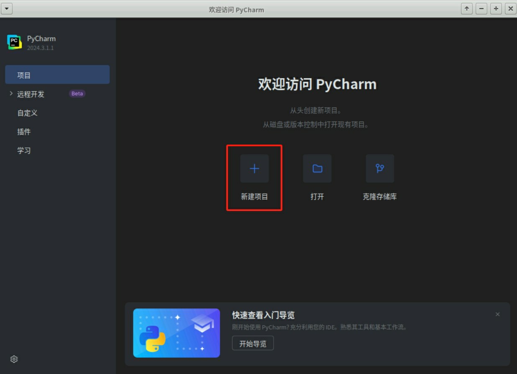Image resolution: width=517 pixels, height=374 pixels.
Task: Open the window menu in title bar
Action: (7, 9)
